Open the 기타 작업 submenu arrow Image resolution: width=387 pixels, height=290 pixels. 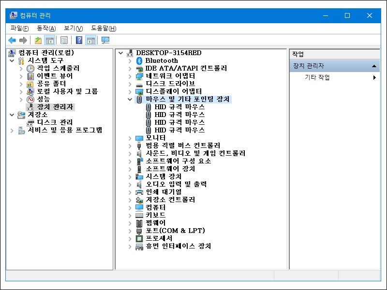tap(374, 77)
